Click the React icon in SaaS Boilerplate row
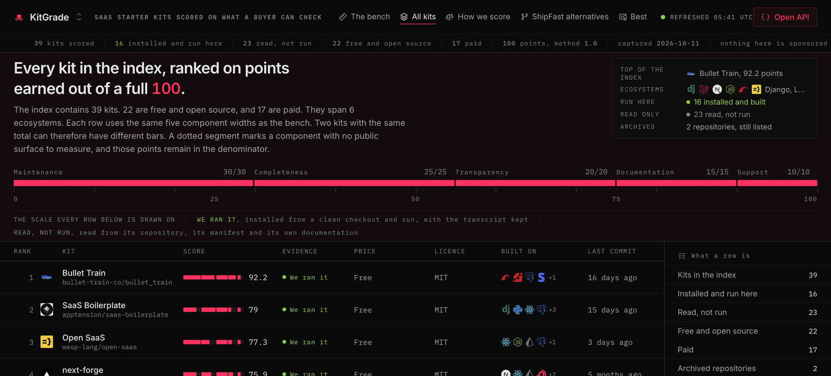Image resolution: width=831 pixels, height=376 pixels. 529,309
